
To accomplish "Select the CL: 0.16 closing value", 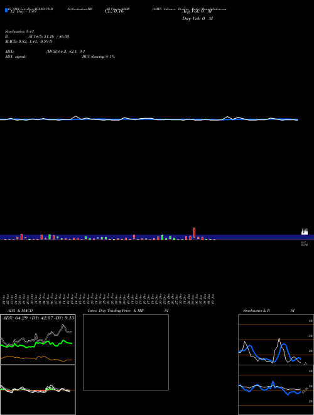I will coord(114,11).
